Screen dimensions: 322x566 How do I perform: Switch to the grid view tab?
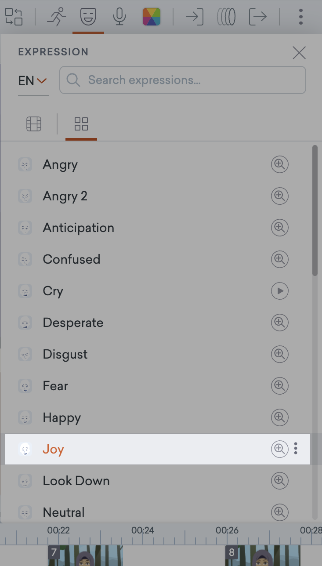(x=81, y=124)
